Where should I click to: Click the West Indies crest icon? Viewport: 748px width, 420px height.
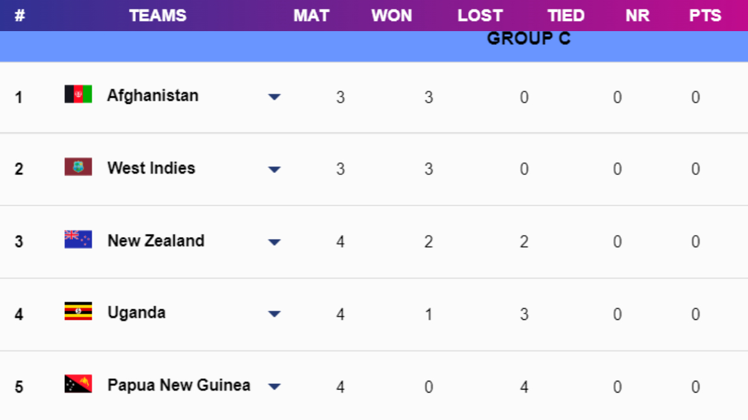pyautogui.click(x=77, y=167)
